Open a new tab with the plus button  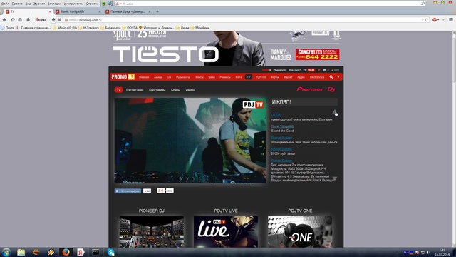(157, 11)
